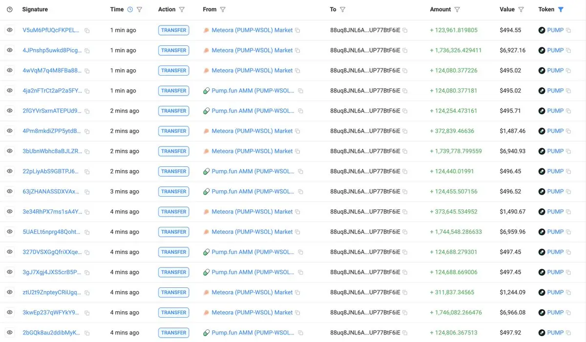Open signature ztU2t9ZnpteyCRiUgq transaction link

(52, 292)
